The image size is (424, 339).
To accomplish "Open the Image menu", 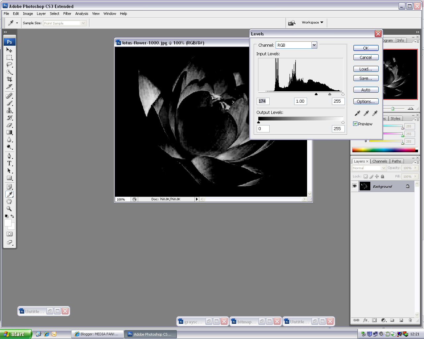I will [28, 14].
